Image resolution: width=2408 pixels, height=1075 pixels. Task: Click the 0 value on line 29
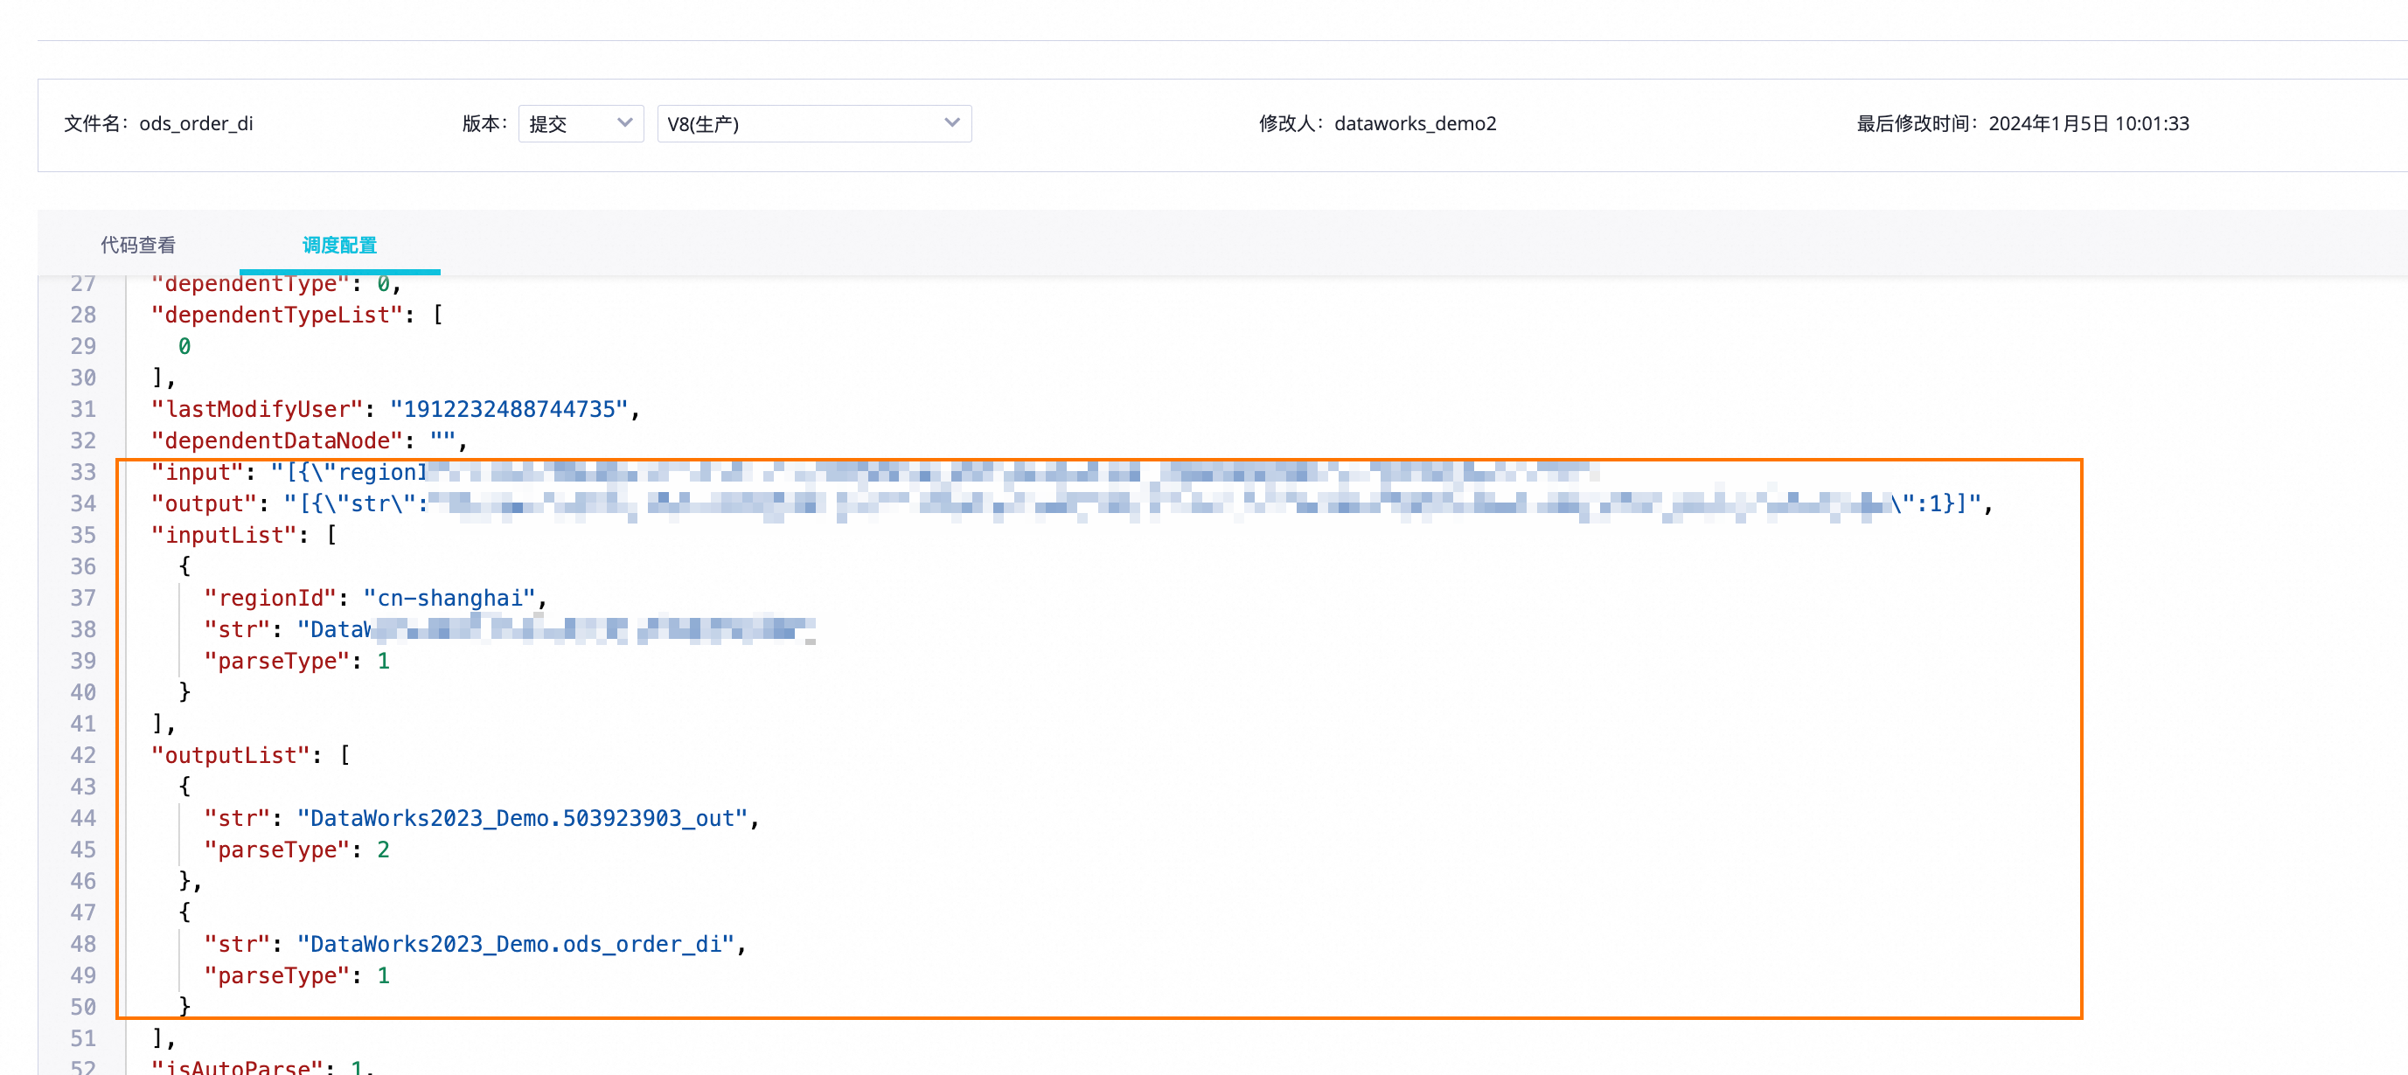coord(184,346)
